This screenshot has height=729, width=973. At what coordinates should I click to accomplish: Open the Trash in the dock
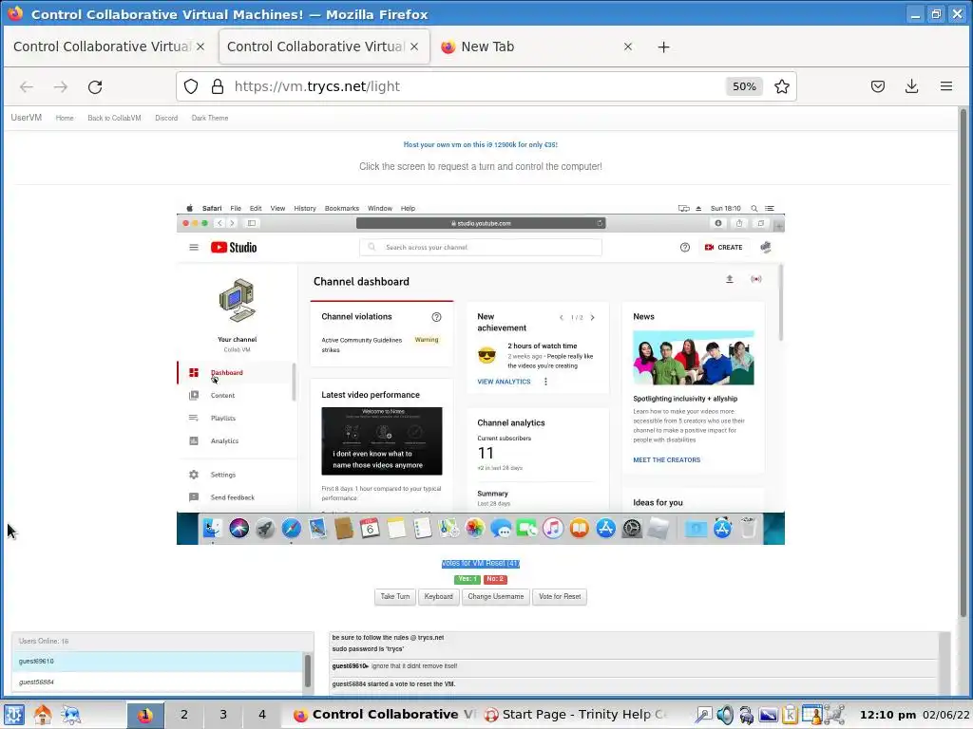coord(749,529)
